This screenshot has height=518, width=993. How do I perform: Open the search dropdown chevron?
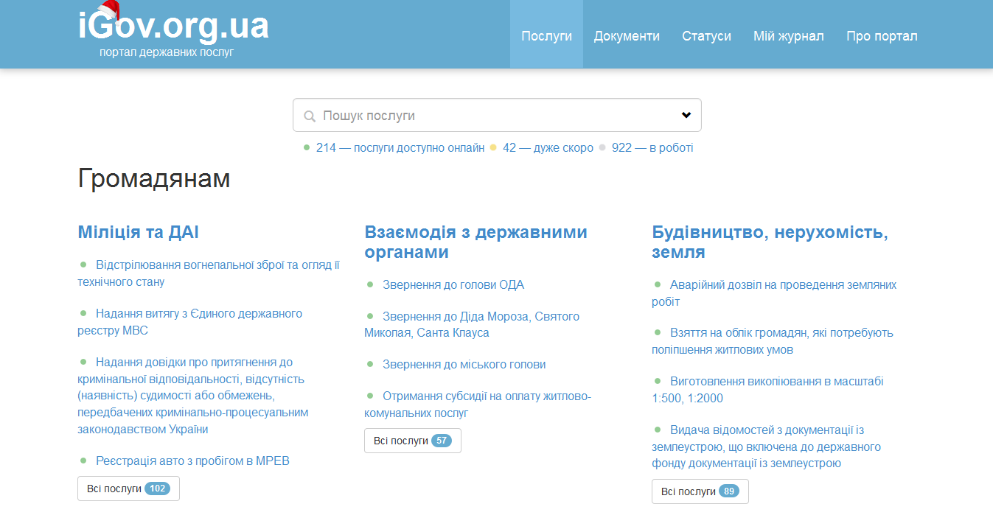(x=687, y=115)
